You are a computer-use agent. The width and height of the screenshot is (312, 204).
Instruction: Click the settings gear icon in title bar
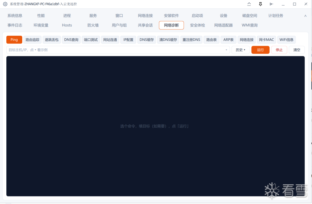coord(5,4)
